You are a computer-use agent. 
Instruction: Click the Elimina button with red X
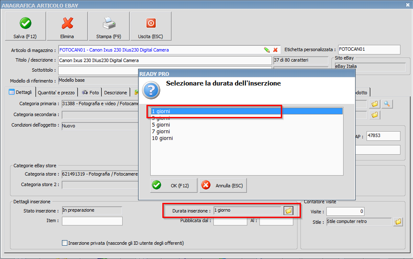point(67,26)
